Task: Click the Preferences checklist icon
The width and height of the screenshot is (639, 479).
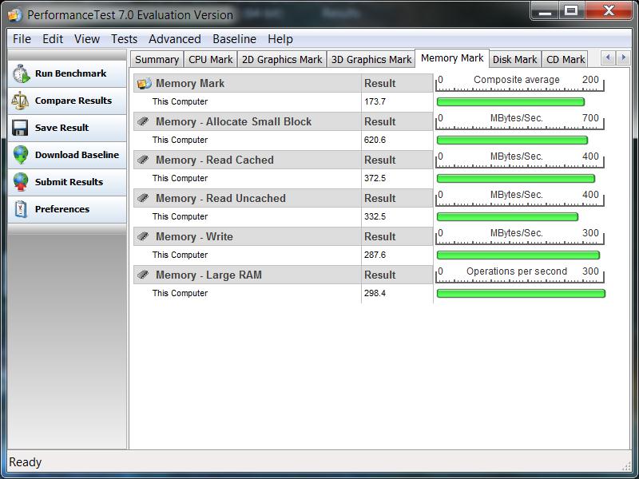Action: pyautogui.click(x=21, y=209)
